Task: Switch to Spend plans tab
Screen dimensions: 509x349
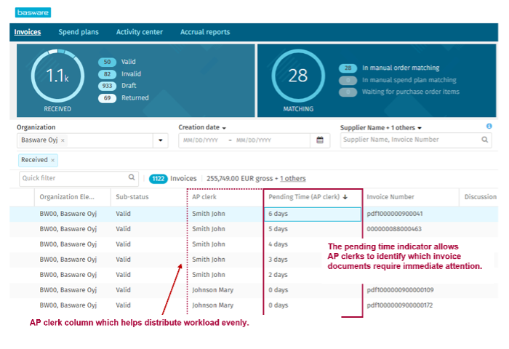Action: 79,32
